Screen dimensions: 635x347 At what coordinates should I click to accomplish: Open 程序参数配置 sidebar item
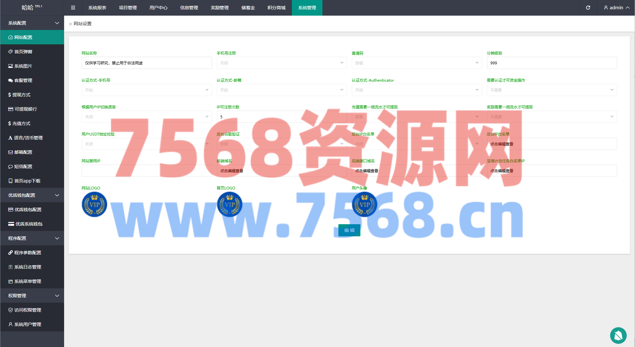click(x=28, y=253)
